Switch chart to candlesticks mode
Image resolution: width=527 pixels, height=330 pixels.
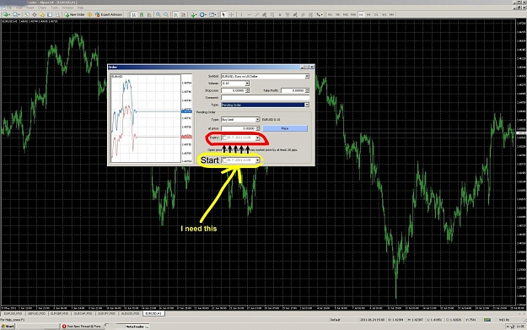click(142, 14)
